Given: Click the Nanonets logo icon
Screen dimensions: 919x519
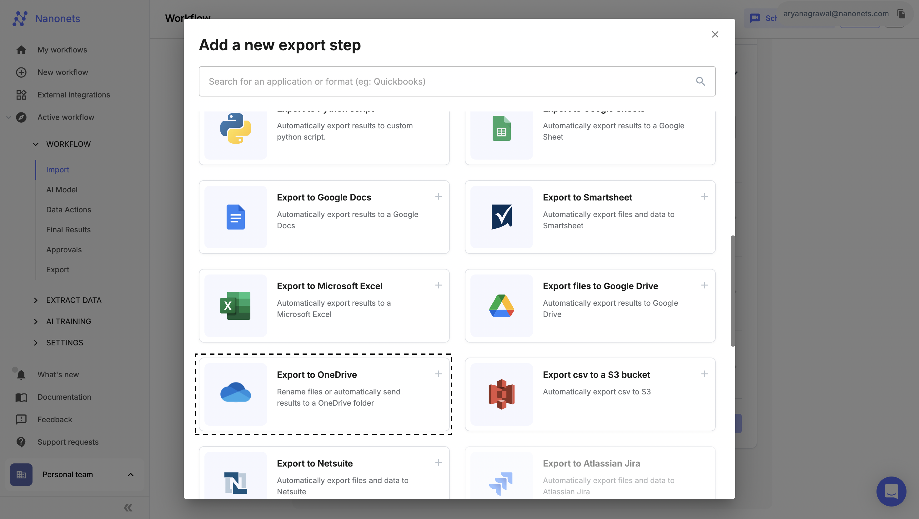Looking at the screenshot, I should coord(20,18).
